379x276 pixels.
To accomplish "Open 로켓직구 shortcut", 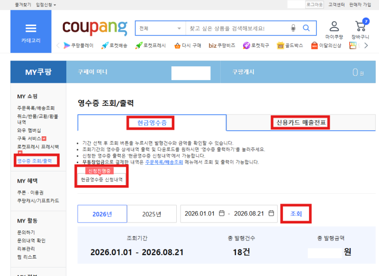I will point(256,45).
